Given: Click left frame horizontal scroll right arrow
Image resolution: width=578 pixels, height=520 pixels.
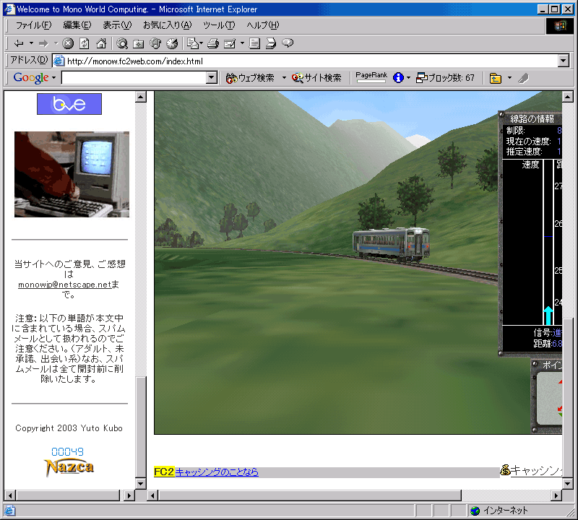Looking at the screenshot, I should pos(129,495).
